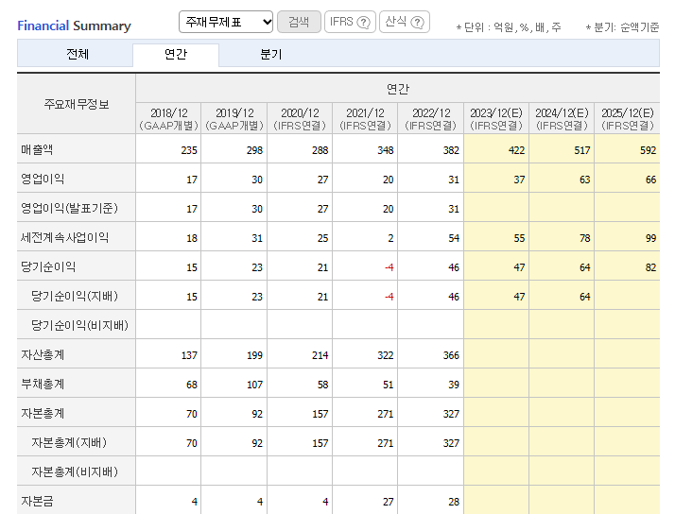Image resolution: width=675 pixels, height=514 pixels.
Task: Click the 매출액 value 298
Action: tap(254, 150)
